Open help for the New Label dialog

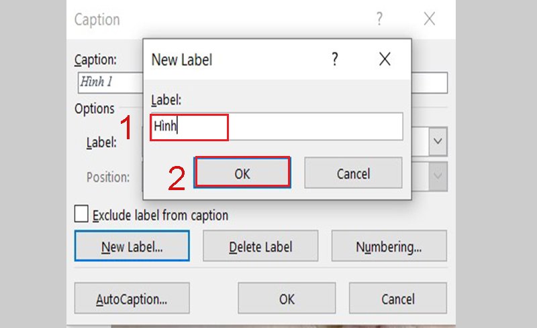335,59
